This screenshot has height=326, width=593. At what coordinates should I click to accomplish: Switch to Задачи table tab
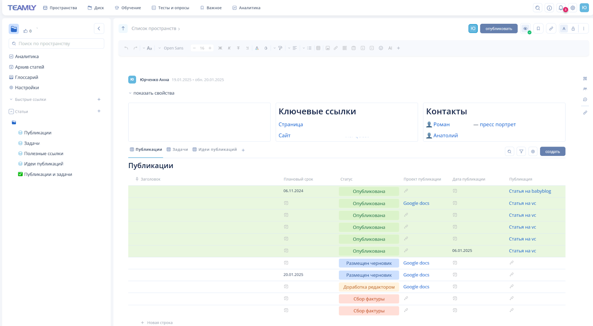[177, 149]
